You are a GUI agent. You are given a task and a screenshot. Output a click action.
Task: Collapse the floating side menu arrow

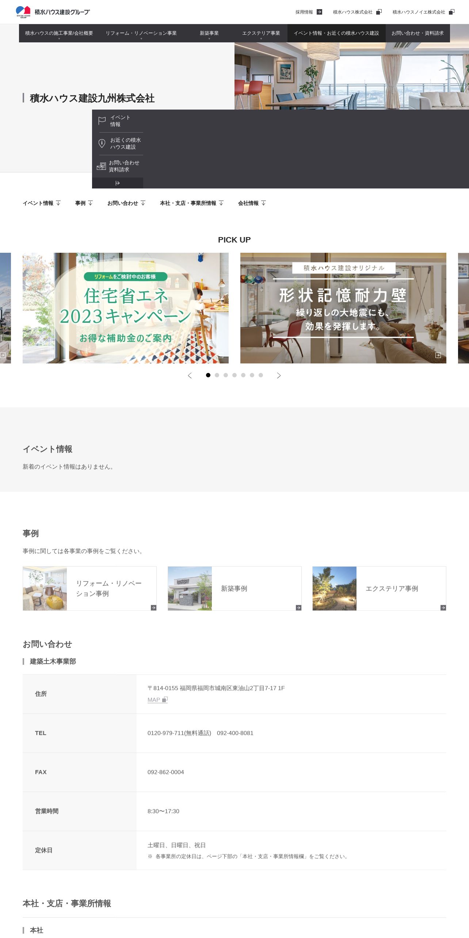(x=118, y=183)
